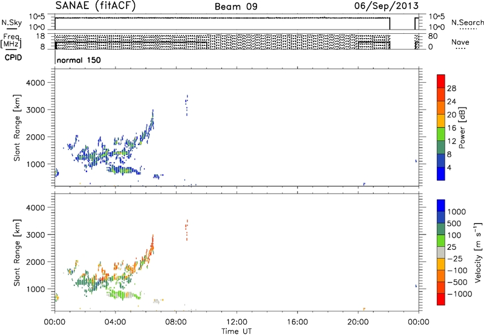Viewport: 484px width, 335px height.
Task: Click the red bottom Velocity colorbar segment
Action: point(441,299)
